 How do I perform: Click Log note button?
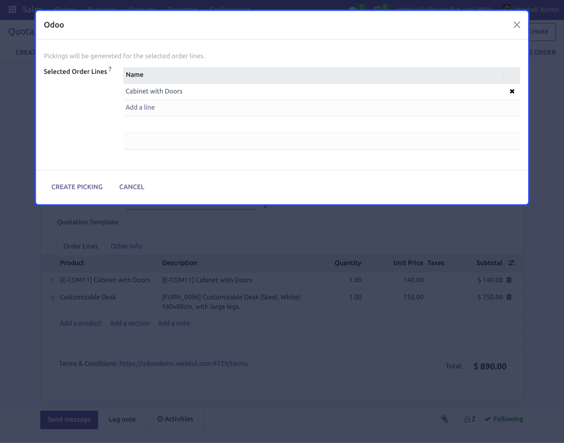tap(122, 420)
